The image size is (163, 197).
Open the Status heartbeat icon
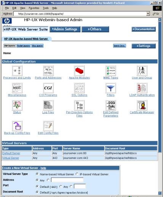coord(17,105)
